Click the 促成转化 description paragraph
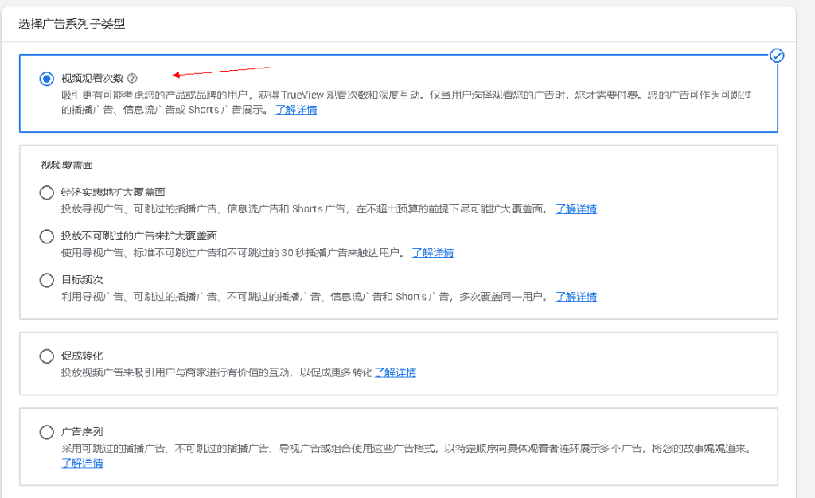Screen dimensions: 815x498 (x=216, y=372)
